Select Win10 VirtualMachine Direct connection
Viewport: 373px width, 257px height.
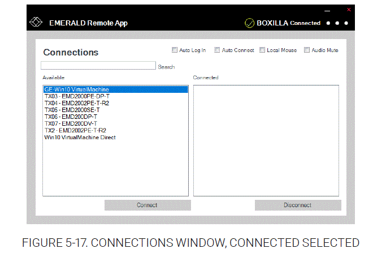tap(116, 138)
